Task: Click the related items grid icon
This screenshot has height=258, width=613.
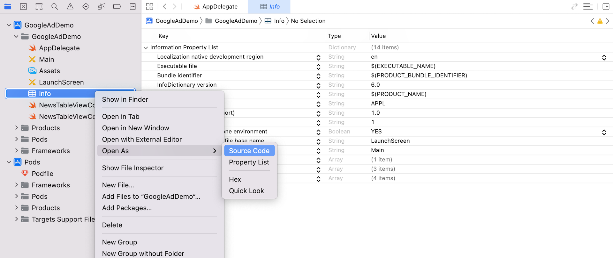Action: (x=149, y=6)
